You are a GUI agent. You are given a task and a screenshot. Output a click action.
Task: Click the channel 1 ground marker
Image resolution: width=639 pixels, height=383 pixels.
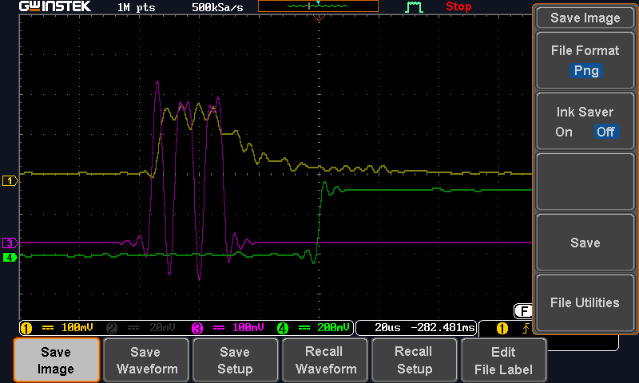point(10,180)
